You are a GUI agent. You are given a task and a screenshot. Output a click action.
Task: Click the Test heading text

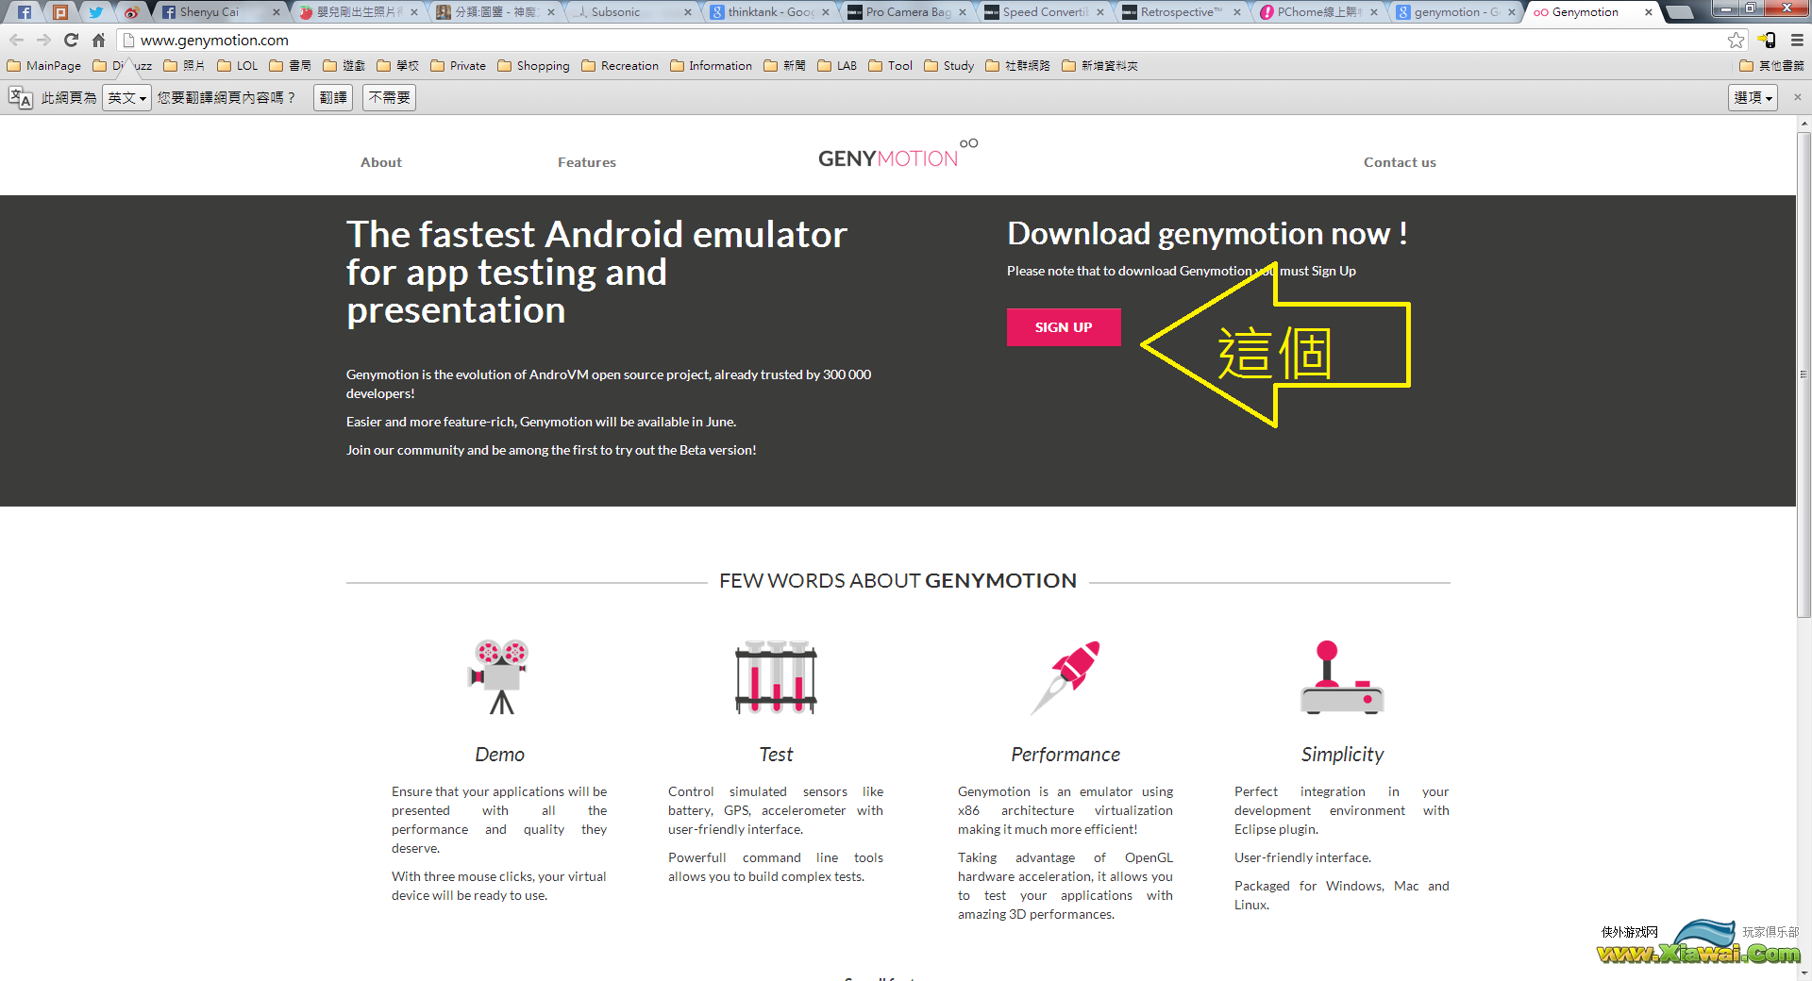(776, 755)
